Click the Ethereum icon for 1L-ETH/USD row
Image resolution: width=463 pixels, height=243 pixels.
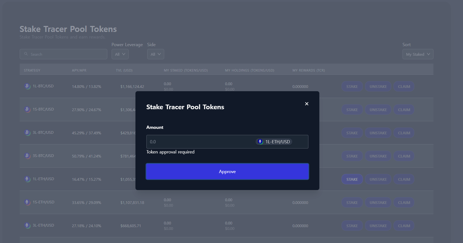coord(27,179)
